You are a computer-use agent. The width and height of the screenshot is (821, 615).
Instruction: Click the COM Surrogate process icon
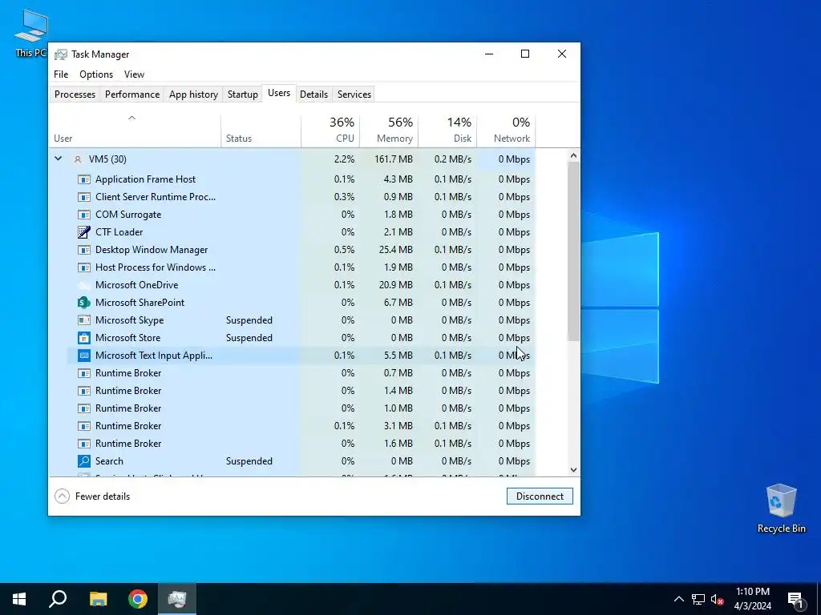[83, 215]
